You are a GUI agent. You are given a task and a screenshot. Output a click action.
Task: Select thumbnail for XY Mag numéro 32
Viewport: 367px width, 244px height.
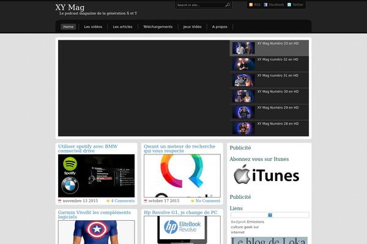243,64
